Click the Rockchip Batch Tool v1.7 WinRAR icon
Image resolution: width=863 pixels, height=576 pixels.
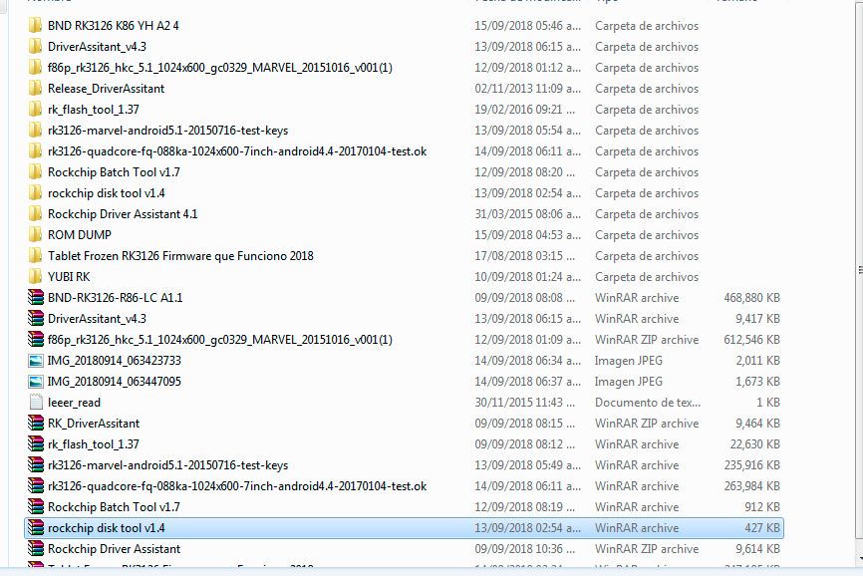36,506
